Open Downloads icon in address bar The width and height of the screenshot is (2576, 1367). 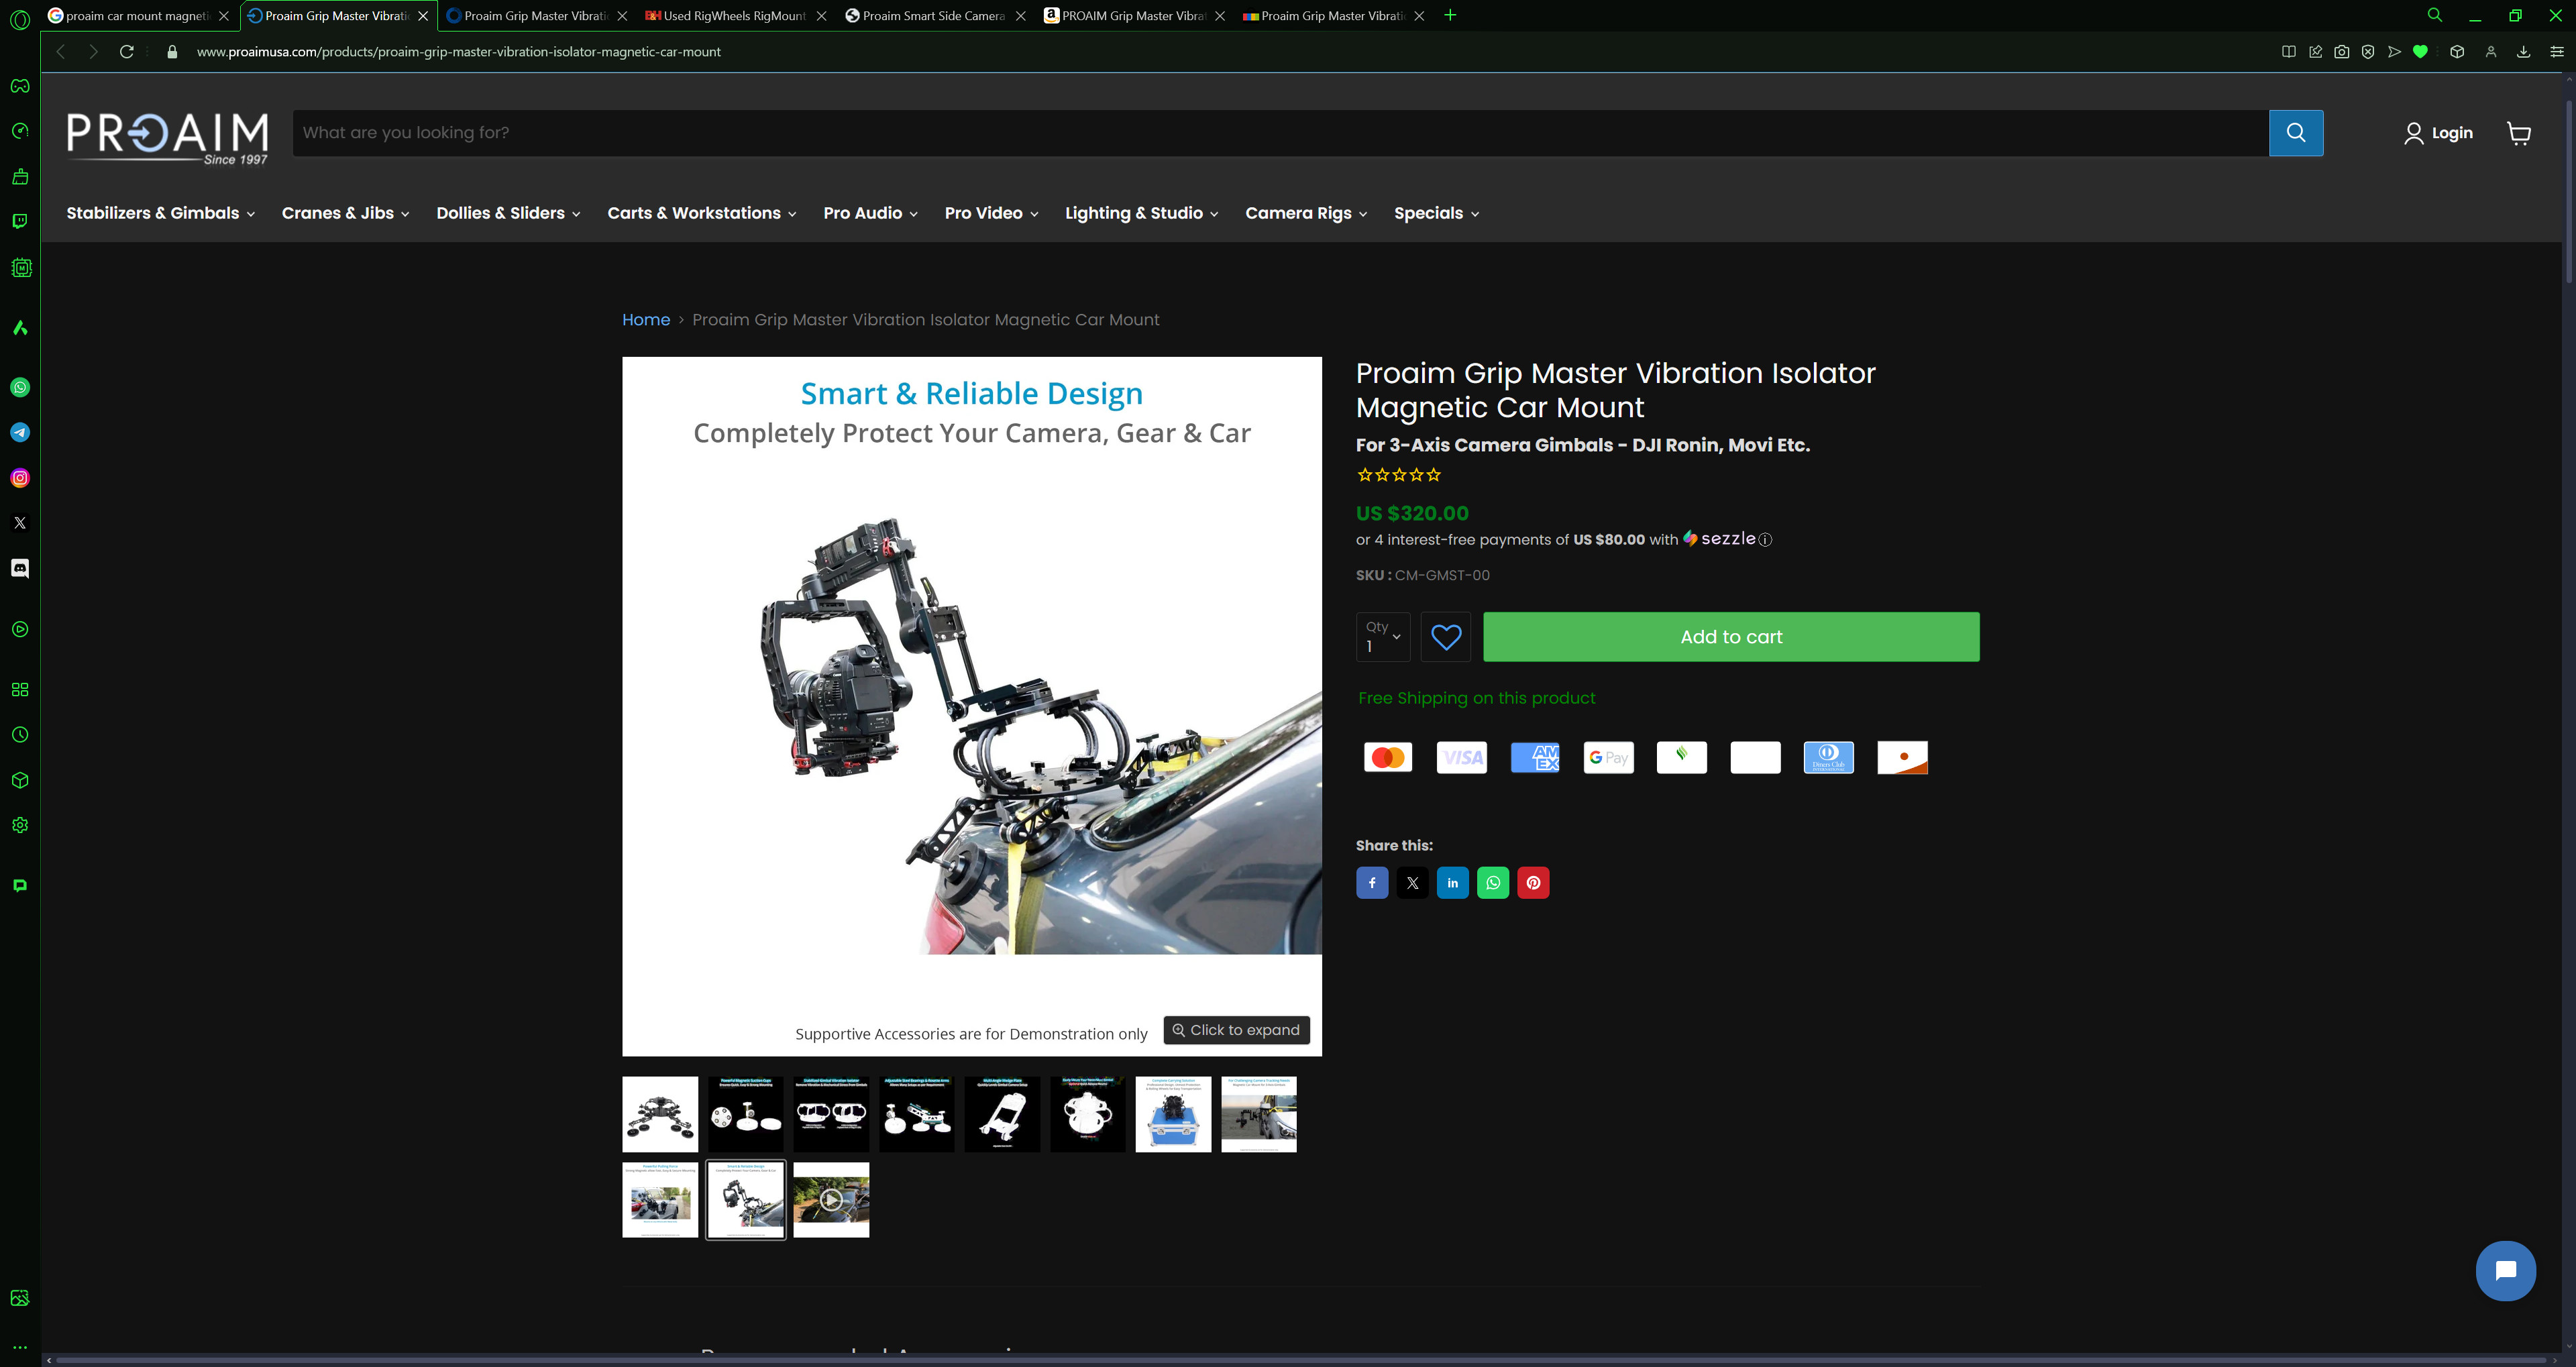tap(2523, 52)
